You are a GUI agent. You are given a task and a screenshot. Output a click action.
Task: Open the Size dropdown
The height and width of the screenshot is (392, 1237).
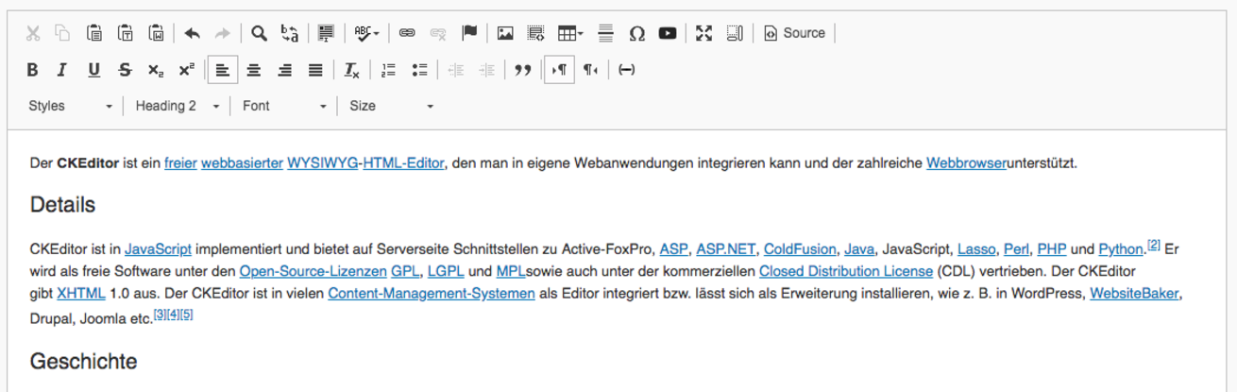pyautogui.click(x=392, y=106)
